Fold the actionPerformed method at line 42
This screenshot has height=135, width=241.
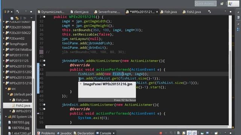click(x=44, y=65)
